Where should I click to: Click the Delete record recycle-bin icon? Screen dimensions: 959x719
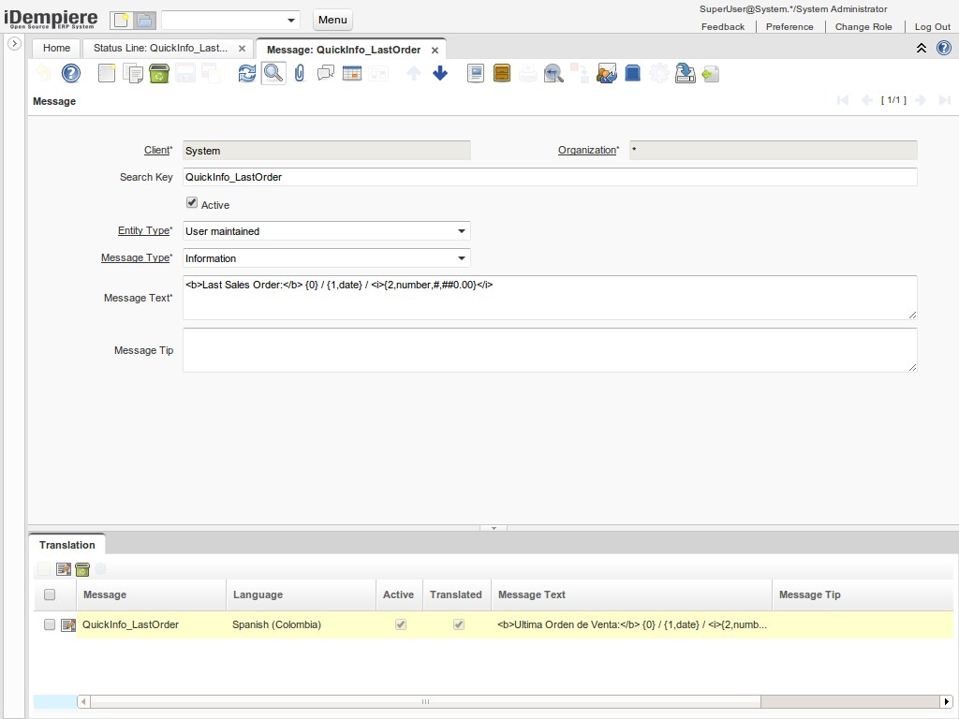click(x=159, y=73)
